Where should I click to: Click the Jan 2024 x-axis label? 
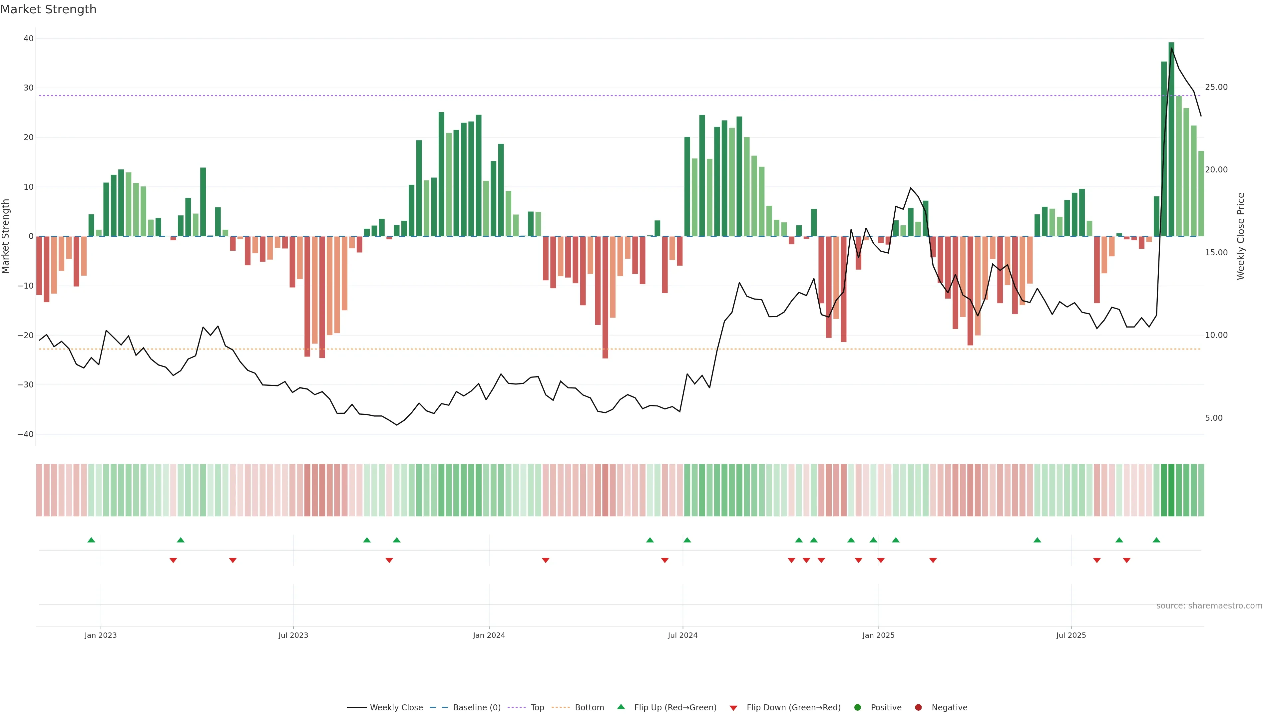pyautogui.click(x=489, y=635)
